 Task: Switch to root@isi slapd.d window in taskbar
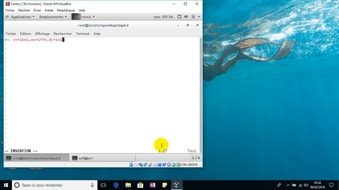coord(37,158)
